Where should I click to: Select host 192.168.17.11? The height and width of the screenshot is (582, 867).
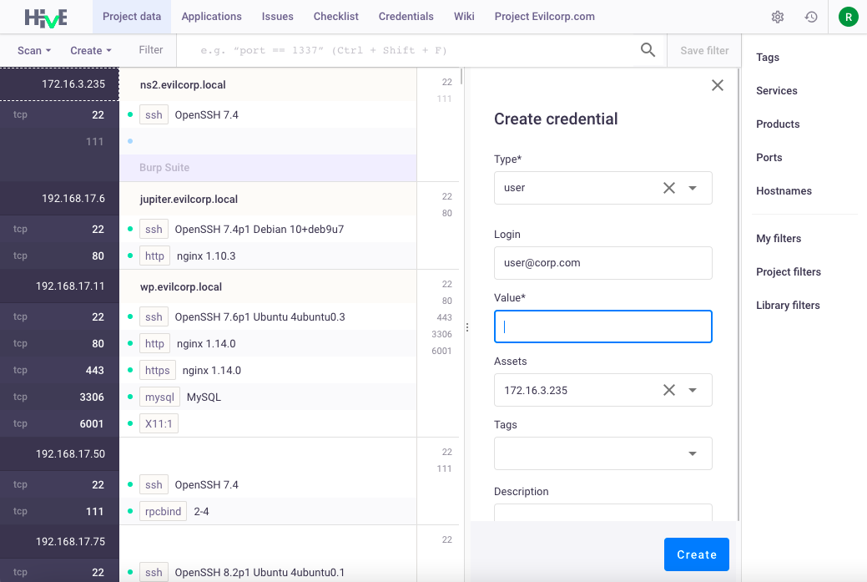(60, 286)
